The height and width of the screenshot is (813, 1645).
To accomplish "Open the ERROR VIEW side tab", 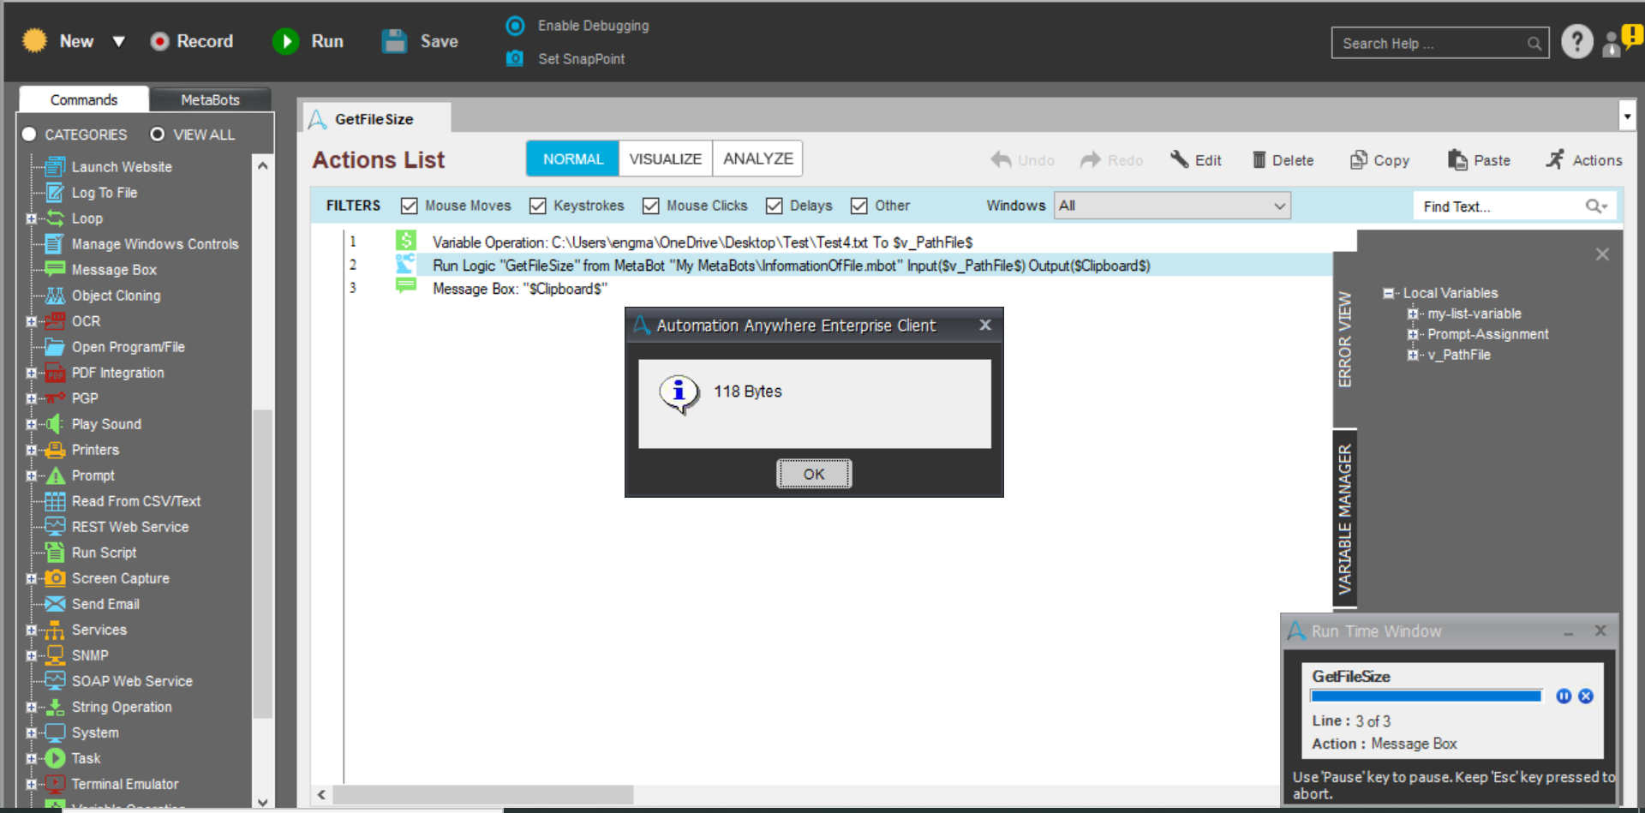I will coord(1345,339).
